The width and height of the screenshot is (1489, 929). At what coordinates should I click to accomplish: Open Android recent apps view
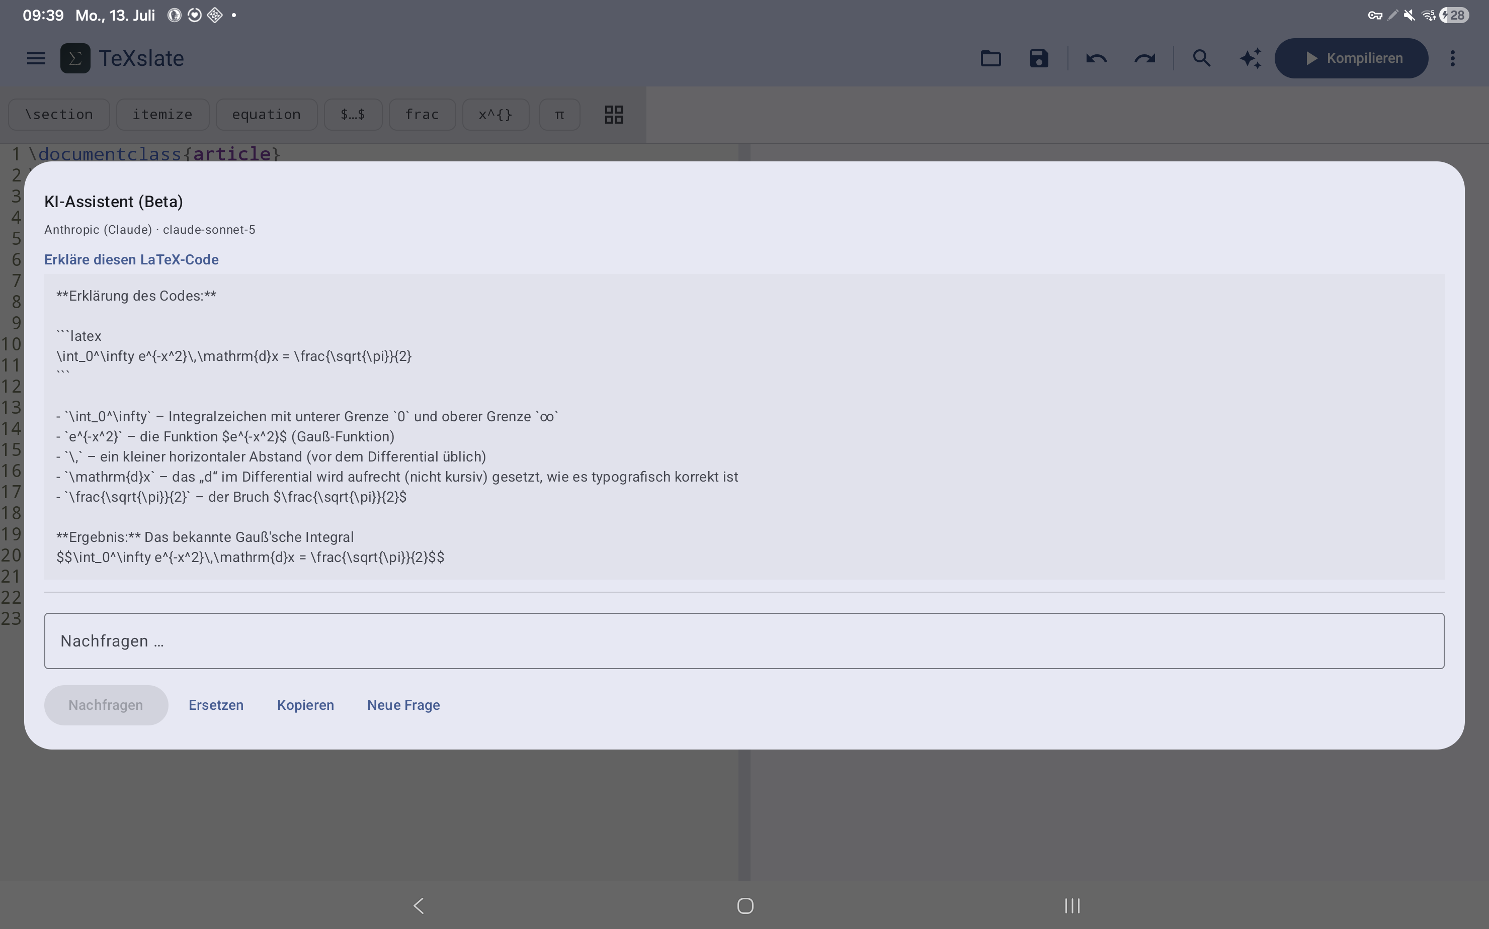coord(1072,906)
